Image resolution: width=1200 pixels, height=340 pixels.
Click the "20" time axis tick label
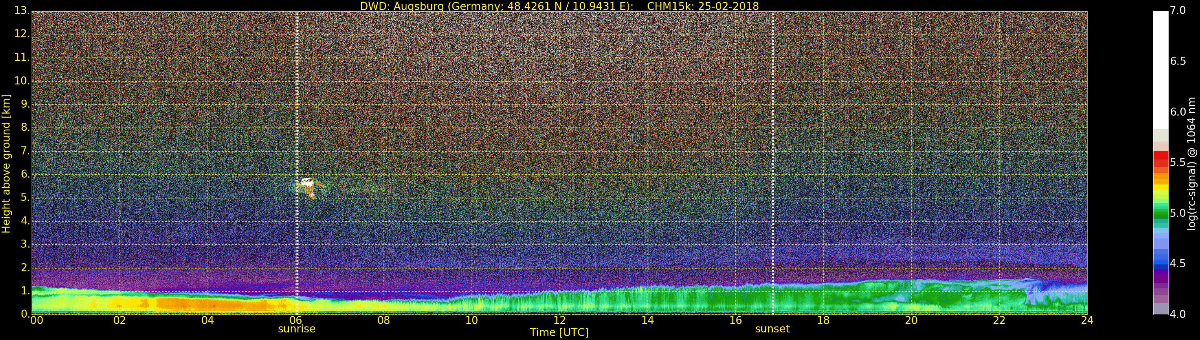[x=911, y=320]
